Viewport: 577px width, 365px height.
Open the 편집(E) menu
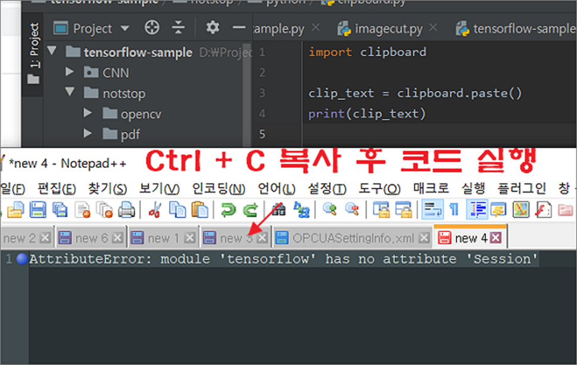tap(57, 188)
